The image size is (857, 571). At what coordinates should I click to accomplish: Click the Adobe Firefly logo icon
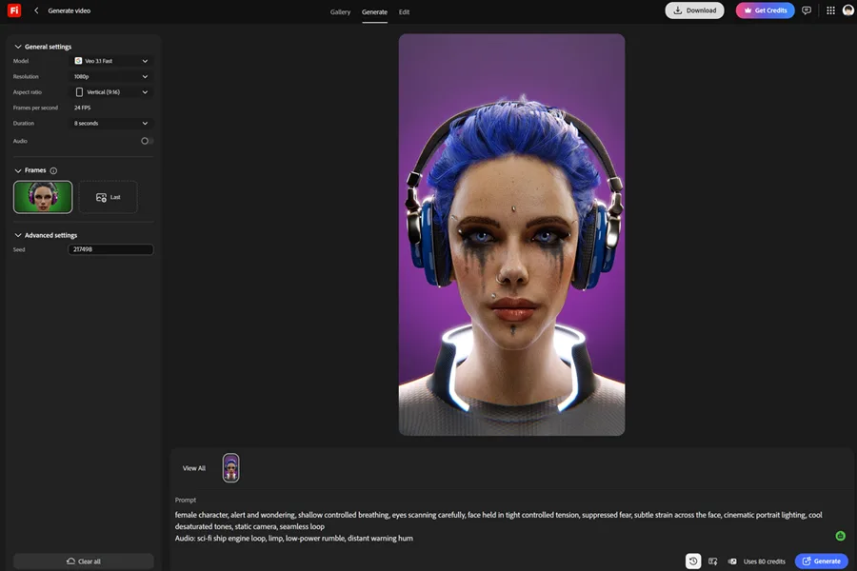click(x=14, y=10)
